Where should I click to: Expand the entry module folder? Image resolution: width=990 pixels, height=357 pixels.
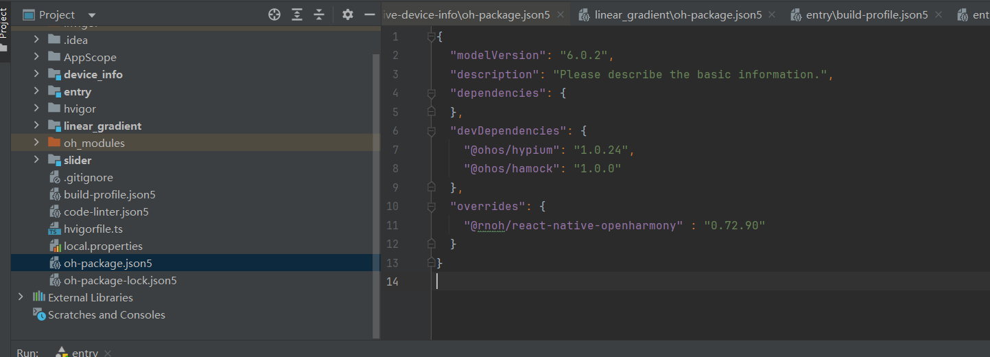[36, 91]
